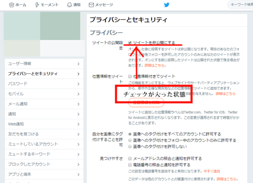This screenshot has width=253, height=183.
Task: Click chevron next to ブロックしたアカウント
Action: pos(78,164)
